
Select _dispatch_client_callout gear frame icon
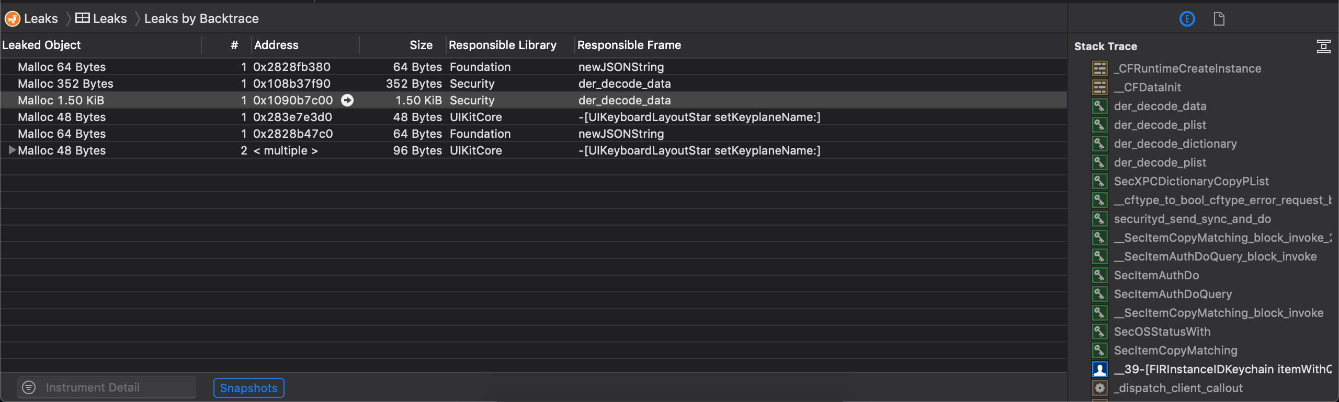pos(1100,388)
